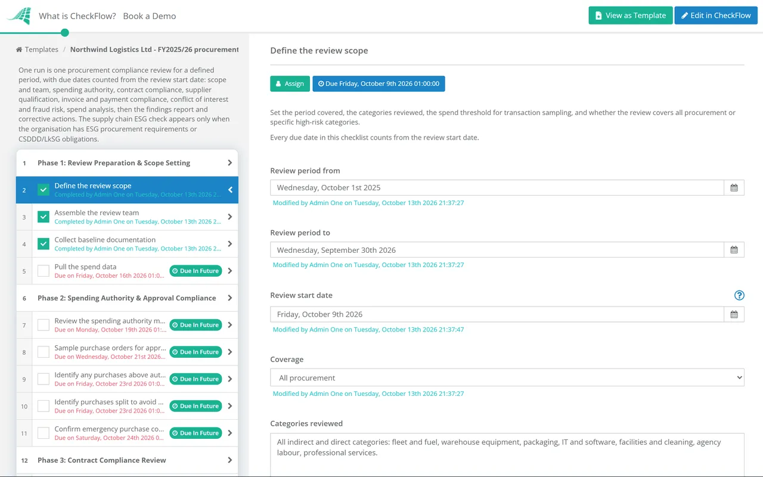Click the help question mark icon
The image size is (763, 477).
coord(739,295)
